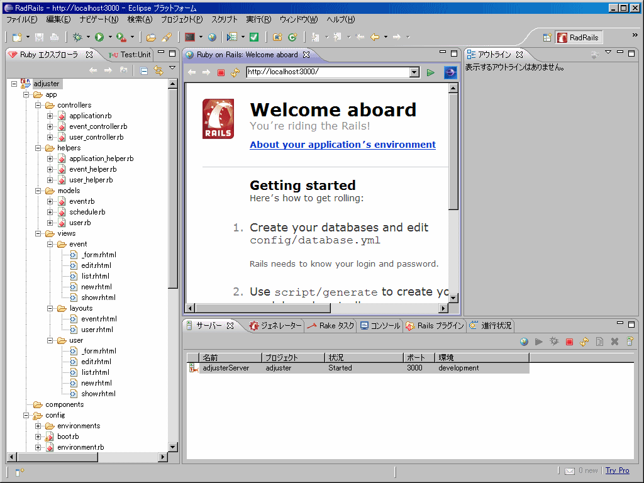
Task: Open the URL combo box dropdown arrow
Action: point(414,72)
